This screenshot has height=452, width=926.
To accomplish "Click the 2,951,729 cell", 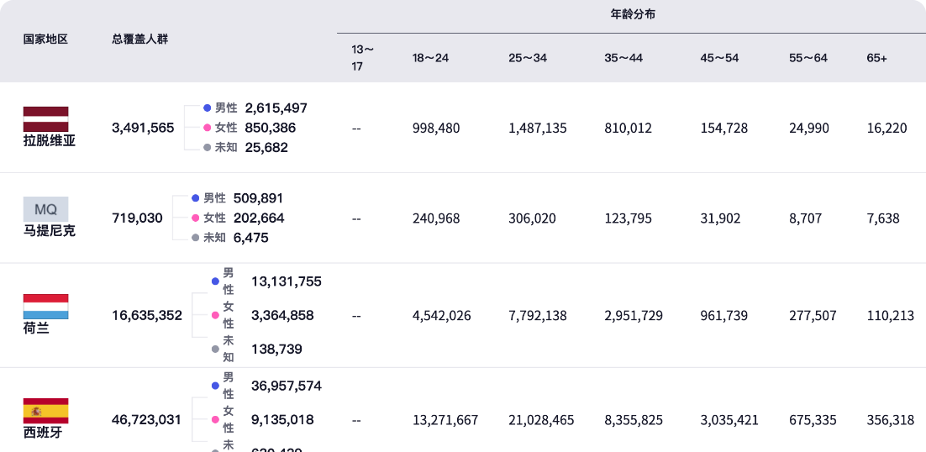I will [x=634, y=316].
